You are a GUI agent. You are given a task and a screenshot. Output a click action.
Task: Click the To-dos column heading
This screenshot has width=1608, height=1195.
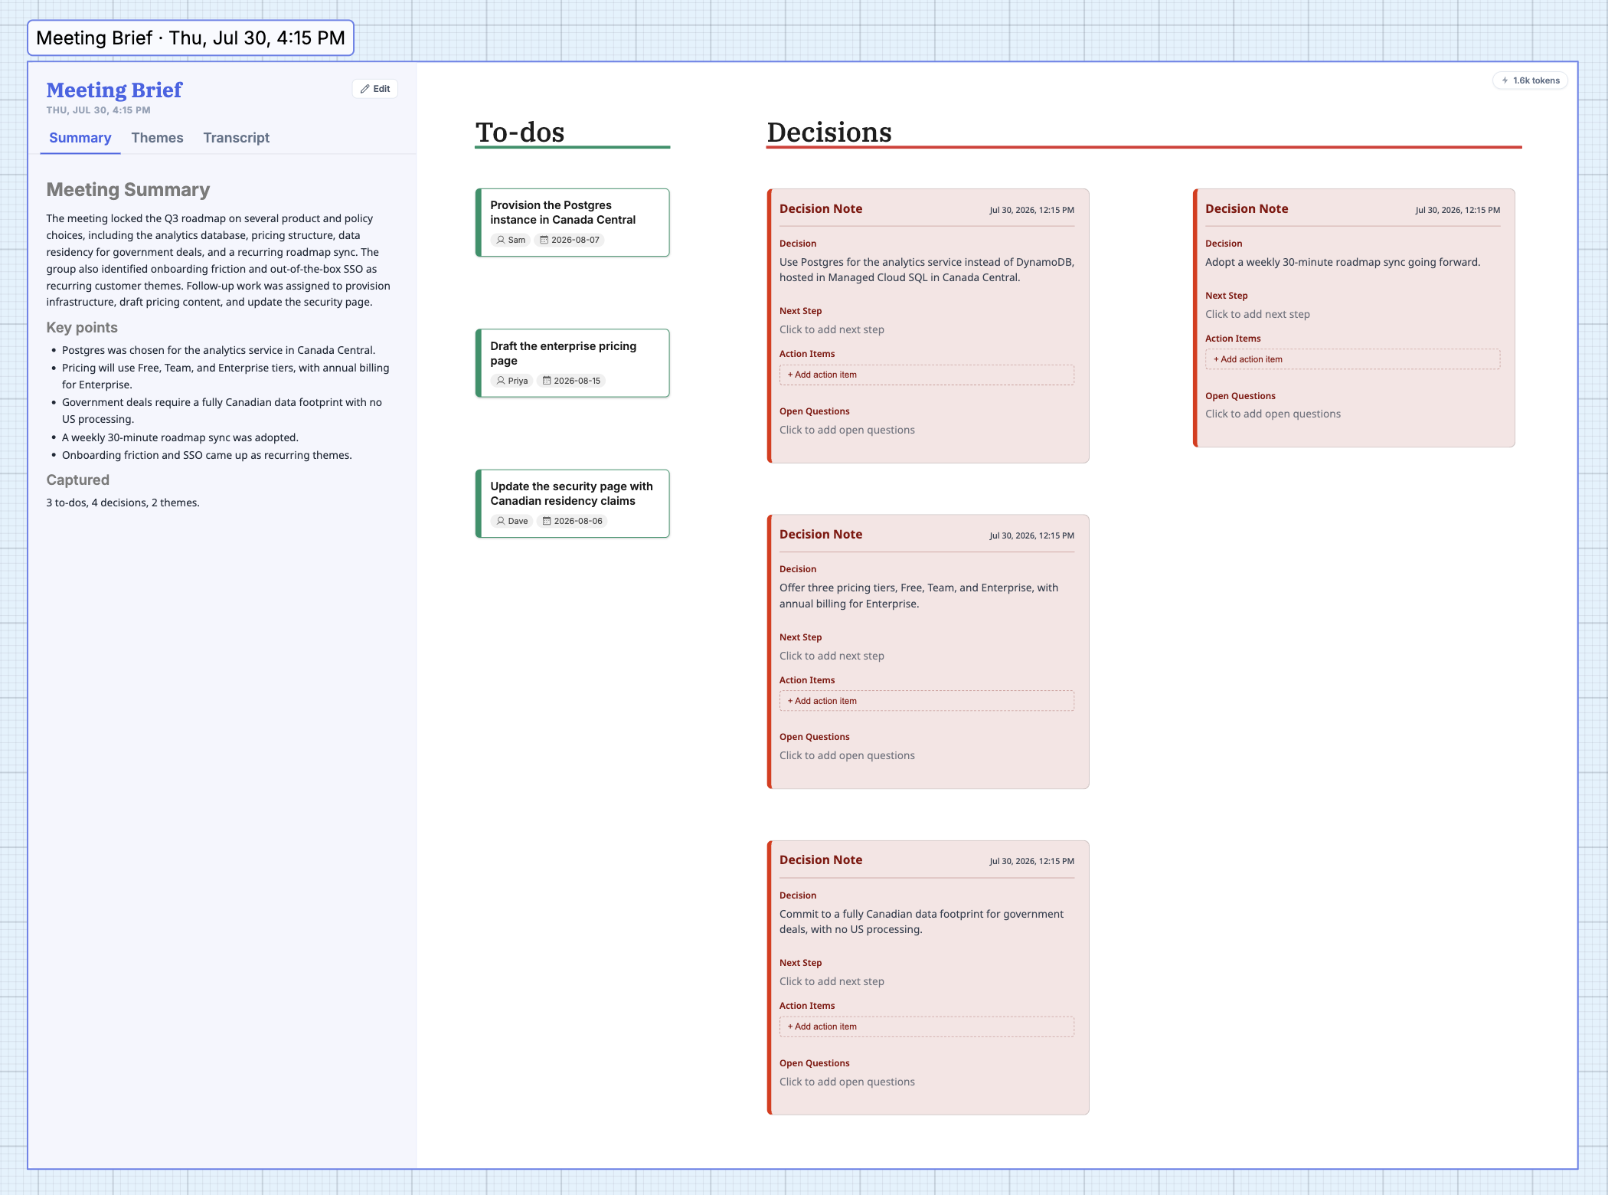coord(520,132)
